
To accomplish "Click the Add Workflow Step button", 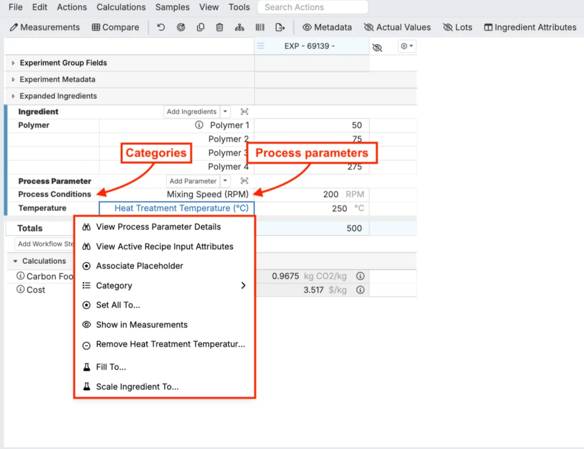I will click(x=45, y=244).
